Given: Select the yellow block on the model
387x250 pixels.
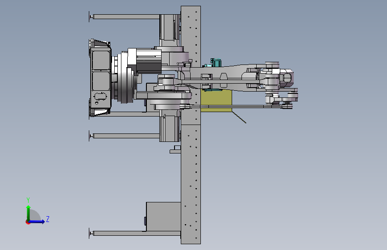Looking at the screenshot, I should pos(216,101).
